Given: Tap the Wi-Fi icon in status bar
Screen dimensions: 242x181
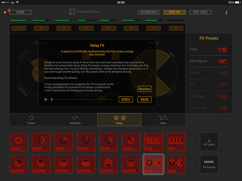Looking at the screenshot, I should click(x=17, y=3).
